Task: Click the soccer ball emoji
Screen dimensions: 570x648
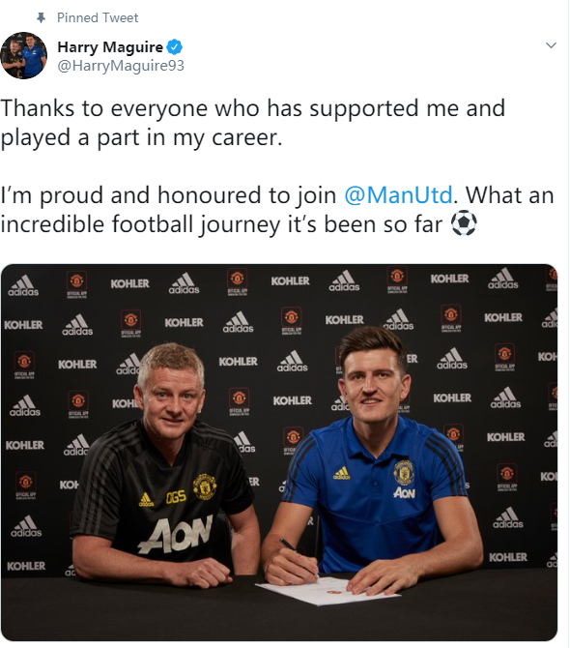Action: 464,223
